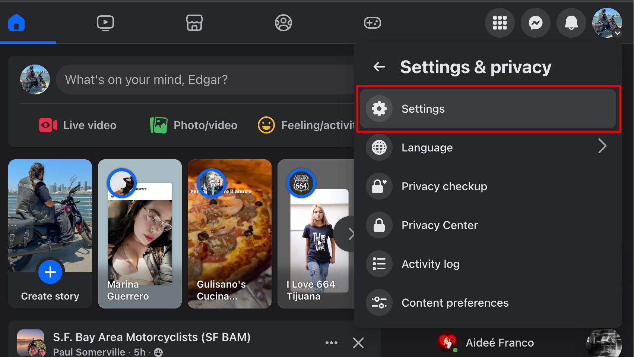This screenshot has width=634, height=357.
Task: Choose Feeling/activity for a post
Action: pos(305,125)
